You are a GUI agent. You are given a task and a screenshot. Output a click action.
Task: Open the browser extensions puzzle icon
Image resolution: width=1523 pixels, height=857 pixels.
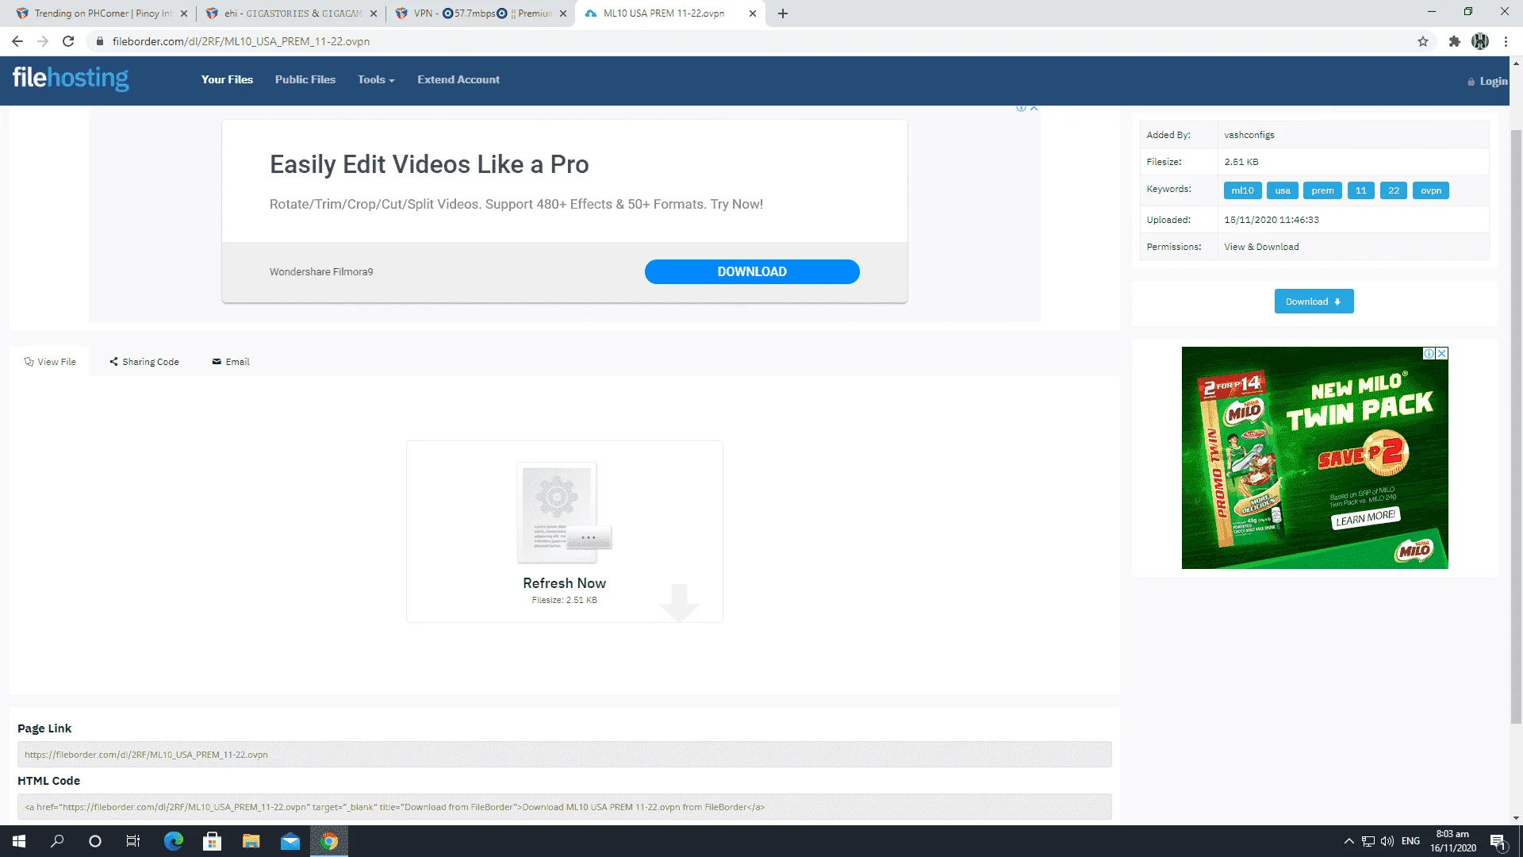(x=1454, y=41)
